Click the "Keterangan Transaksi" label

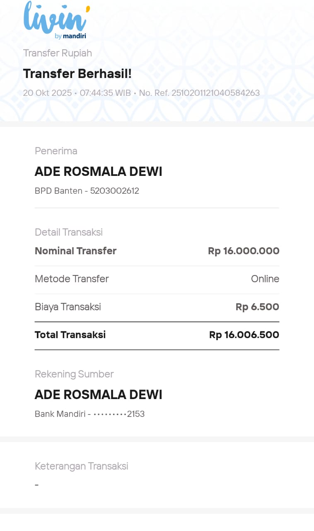click(x=81, y=466)
